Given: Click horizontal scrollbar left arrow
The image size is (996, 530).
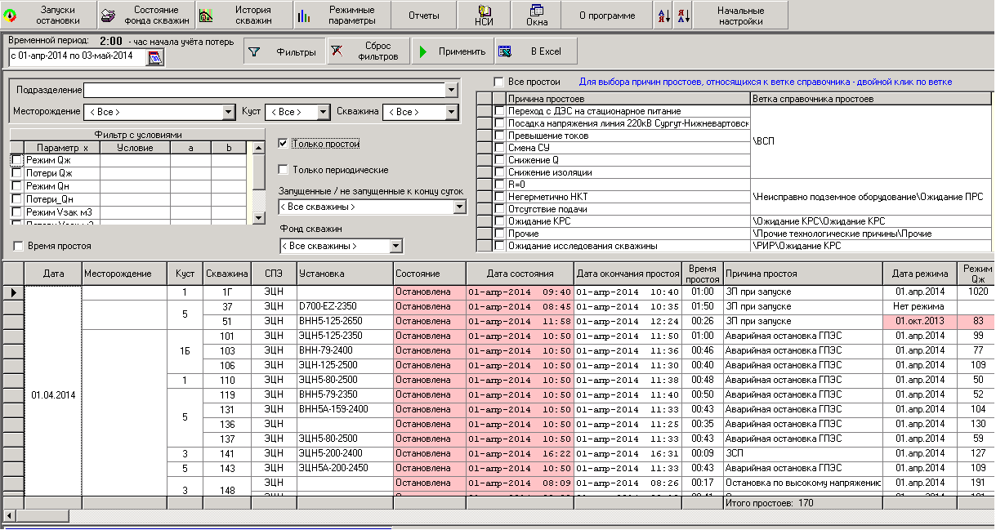Looking at the screenshot, I should (9, 515).
